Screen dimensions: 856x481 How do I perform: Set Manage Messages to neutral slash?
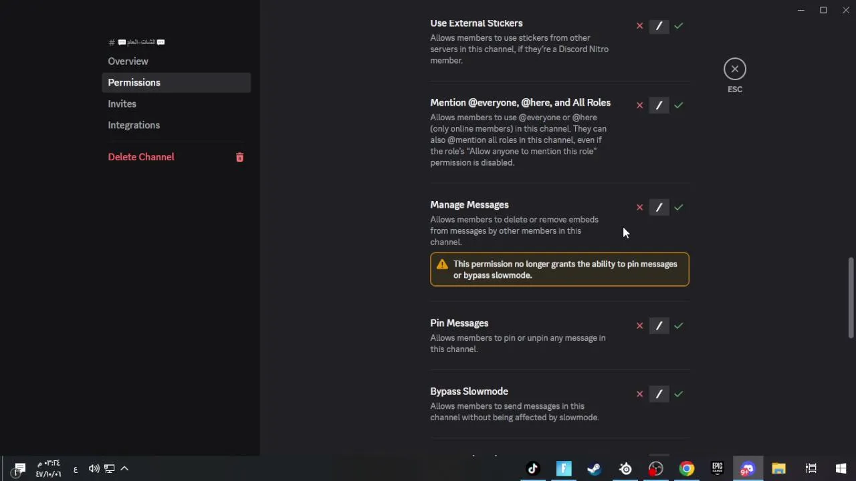coord(659,208)
